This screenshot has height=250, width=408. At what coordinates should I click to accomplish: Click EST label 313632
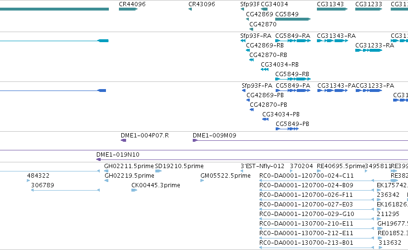point(390,243)
